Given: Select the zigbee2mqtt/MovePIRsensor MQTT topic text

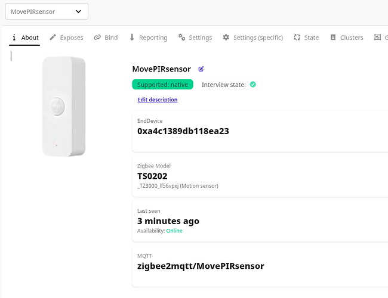Looking at the screenshot, I should 201,266.
